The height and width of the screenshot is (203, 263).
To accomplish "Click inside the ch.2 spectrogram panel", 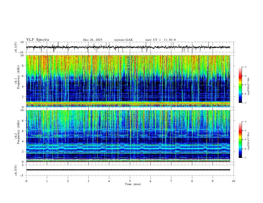I will [x=128, y=136].
